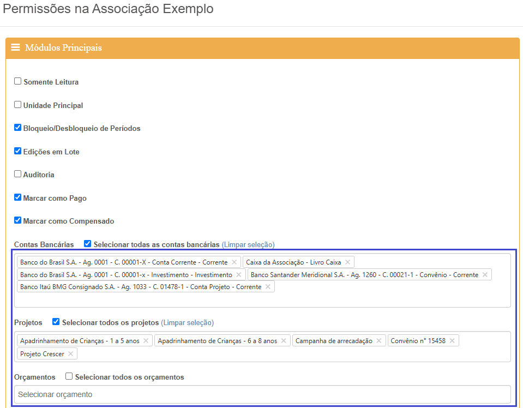Remove Convênio n° 15458 project tag
Viewport: 523px width, 408px height.
pyautogui.click(x=452, y=340)
